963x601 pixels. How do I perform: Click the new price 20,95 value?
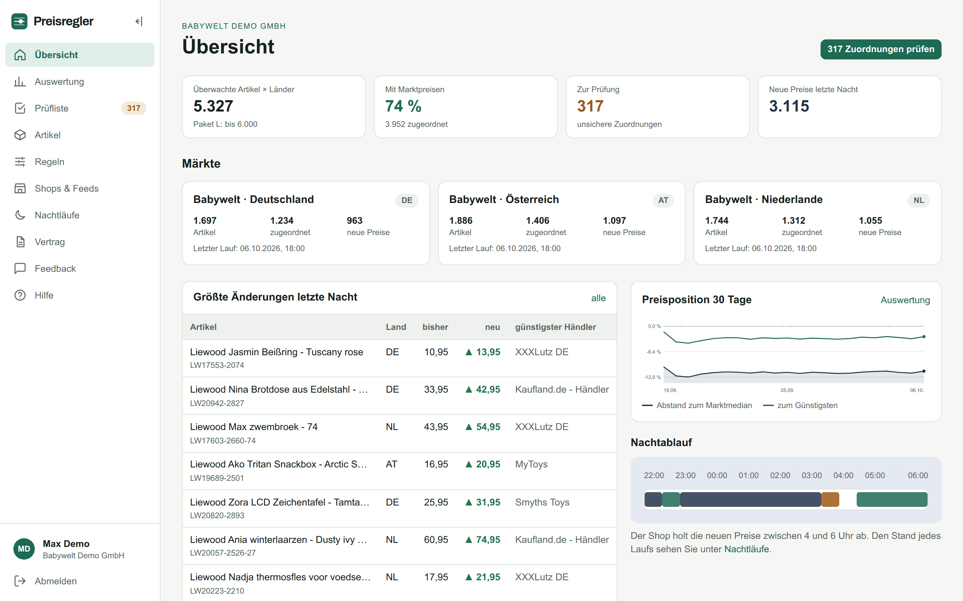coord(488,464)
